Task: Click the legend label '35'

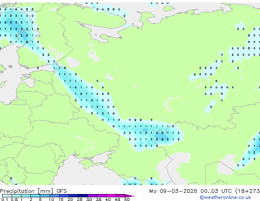Action: point(98,199)
